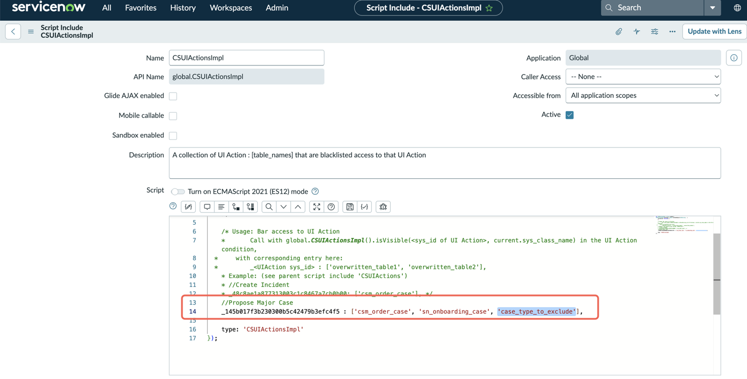Toggle full screen script editor

tap(317, 207)
